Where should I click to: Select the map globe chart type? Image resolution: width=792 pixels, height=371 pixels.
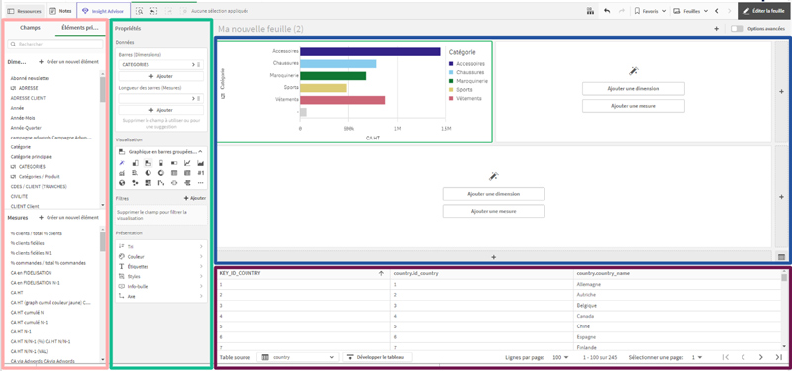click(122, 182)
